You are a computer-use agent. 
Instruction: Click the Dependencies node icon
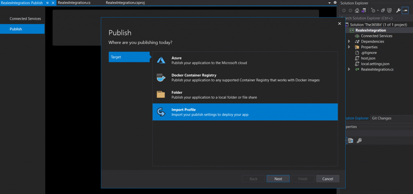tap(357, 41)
